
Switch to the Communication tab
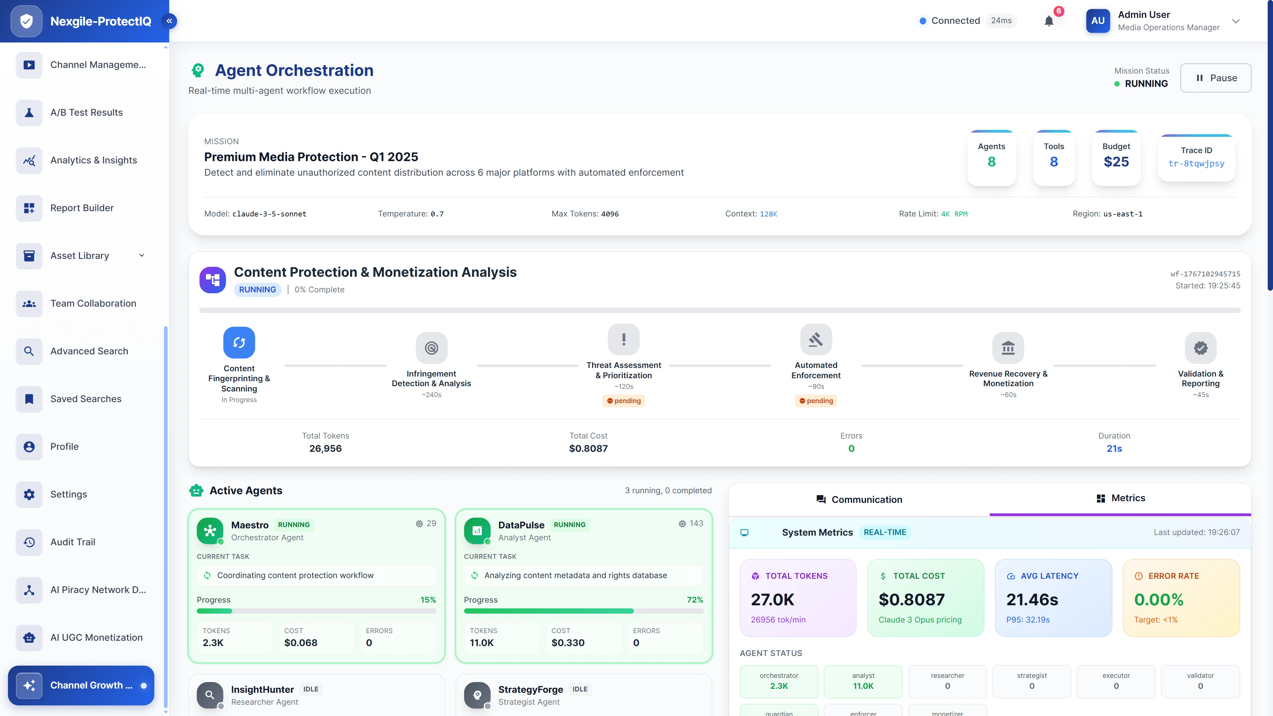(860, 499)
